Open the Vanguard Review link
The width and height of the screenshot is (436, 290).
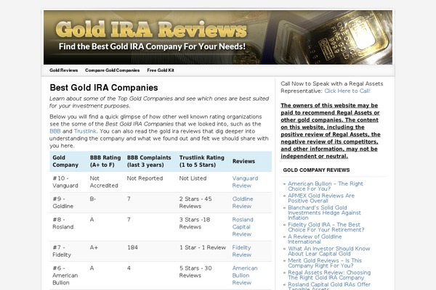tap(245, 182)
